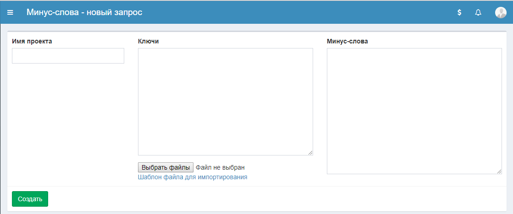Click the empty blue header bar area
Viewport: 513px width, 214px height.
click(x=298, y=12)
